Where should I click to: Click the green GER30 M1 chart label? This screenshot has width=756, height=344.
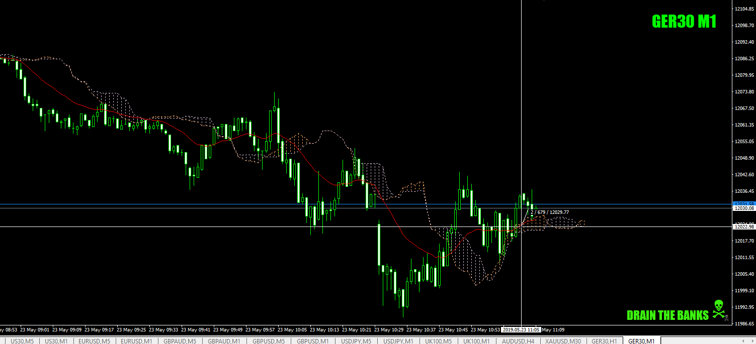[x=684, y=20]
